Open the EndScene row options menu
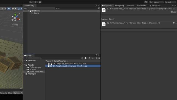This screenshot has width=177, height=100. (x=99, y=11)
